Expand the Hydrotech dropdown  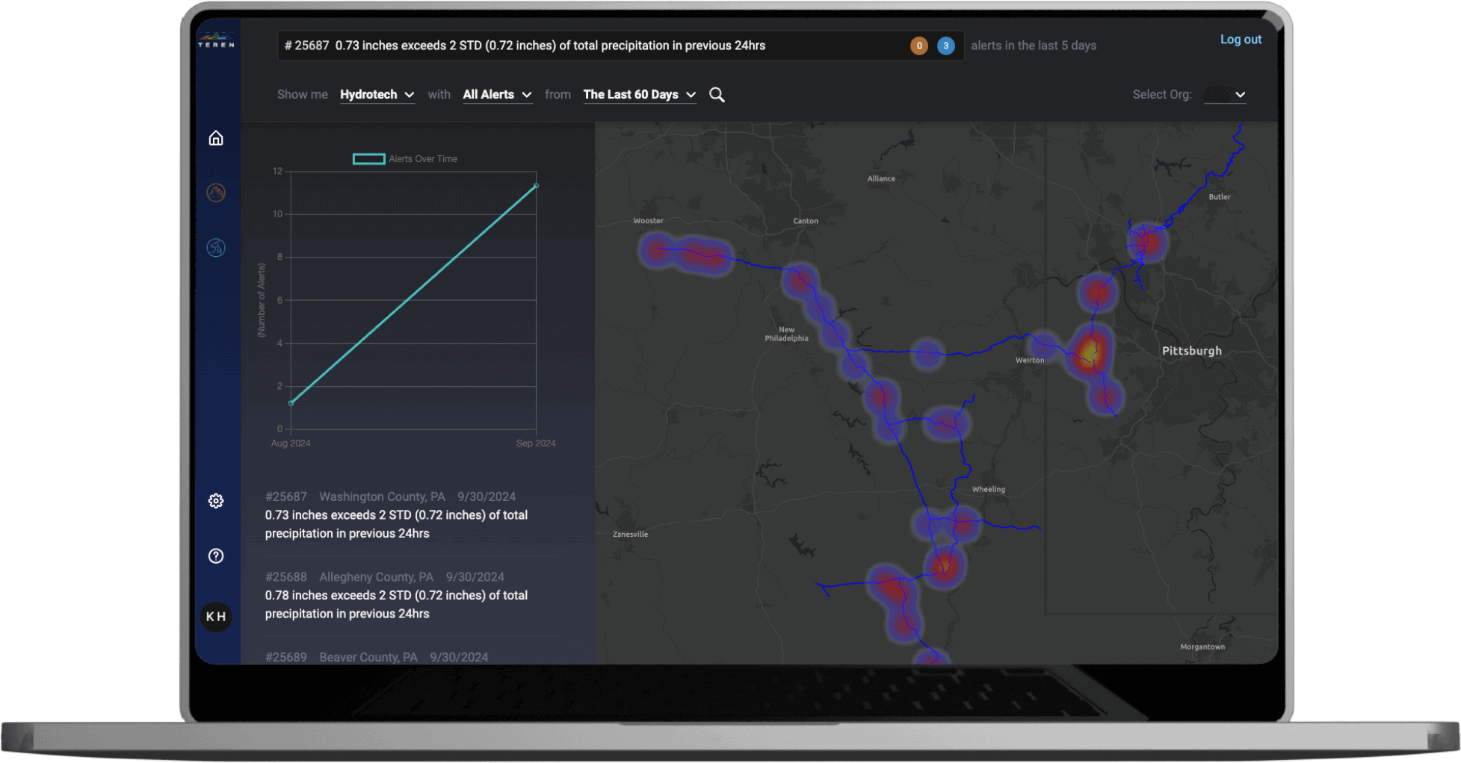point(377,95)
